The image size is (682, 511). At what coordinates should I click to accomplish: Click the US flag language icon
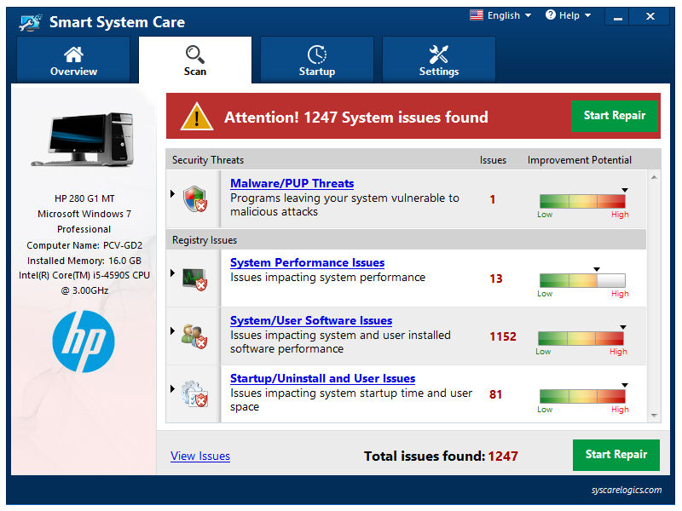click(477, 15)
